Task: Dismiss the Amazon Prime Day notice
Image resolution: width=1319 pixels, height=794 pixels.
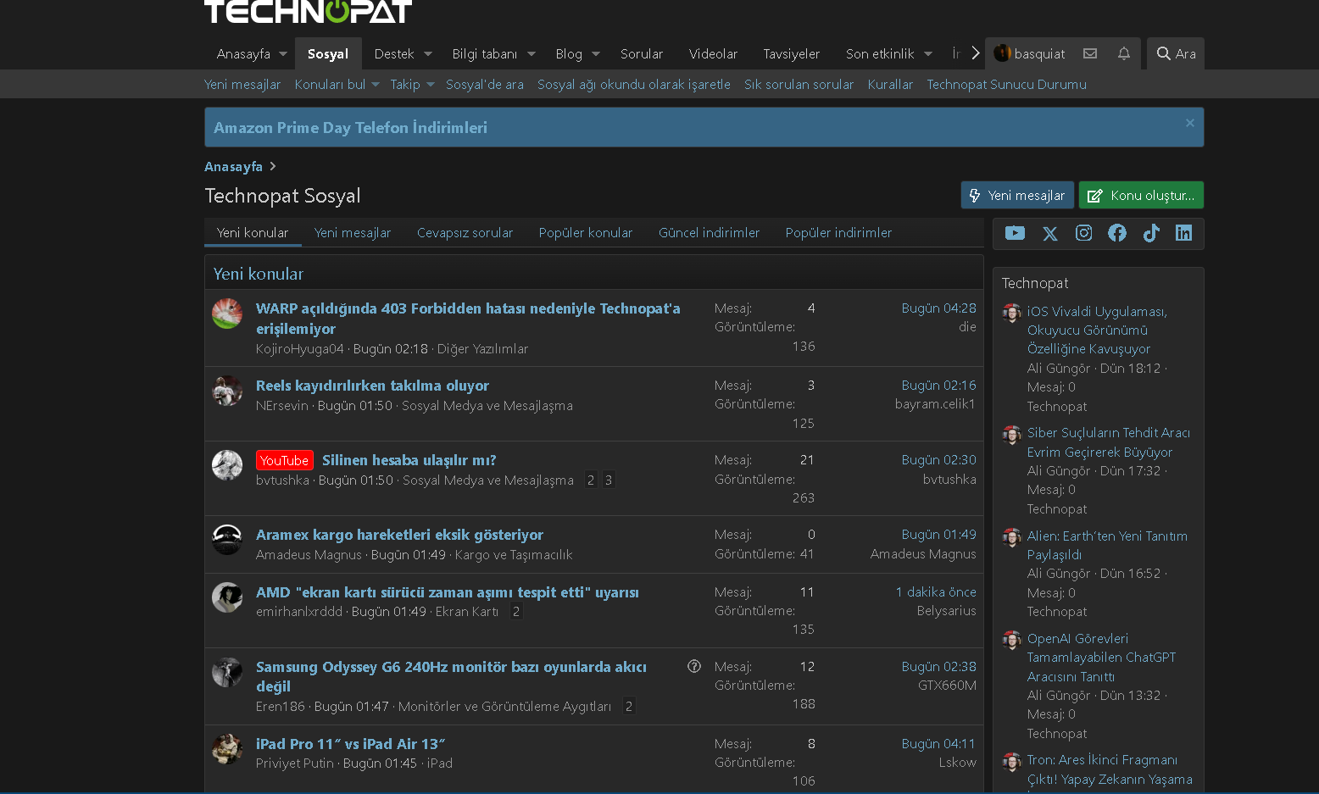Action: pyautogui.click(x=1190, y=123)
